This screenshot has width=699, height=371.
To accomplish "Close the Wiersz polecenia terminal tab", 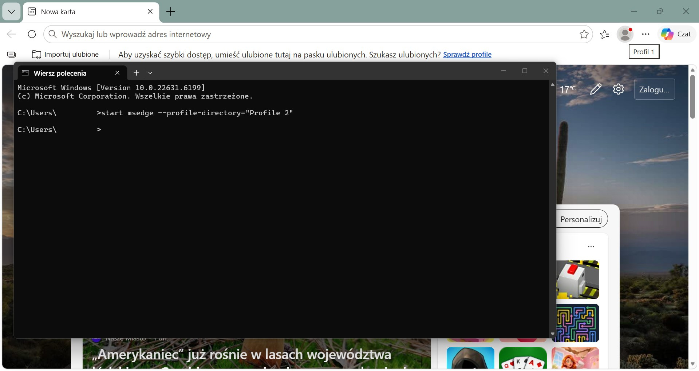I will [117, 73].
